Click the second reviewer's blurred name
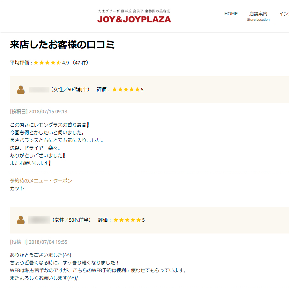Image resolution: width=289 pixels, height=289 pixels. 39,220
